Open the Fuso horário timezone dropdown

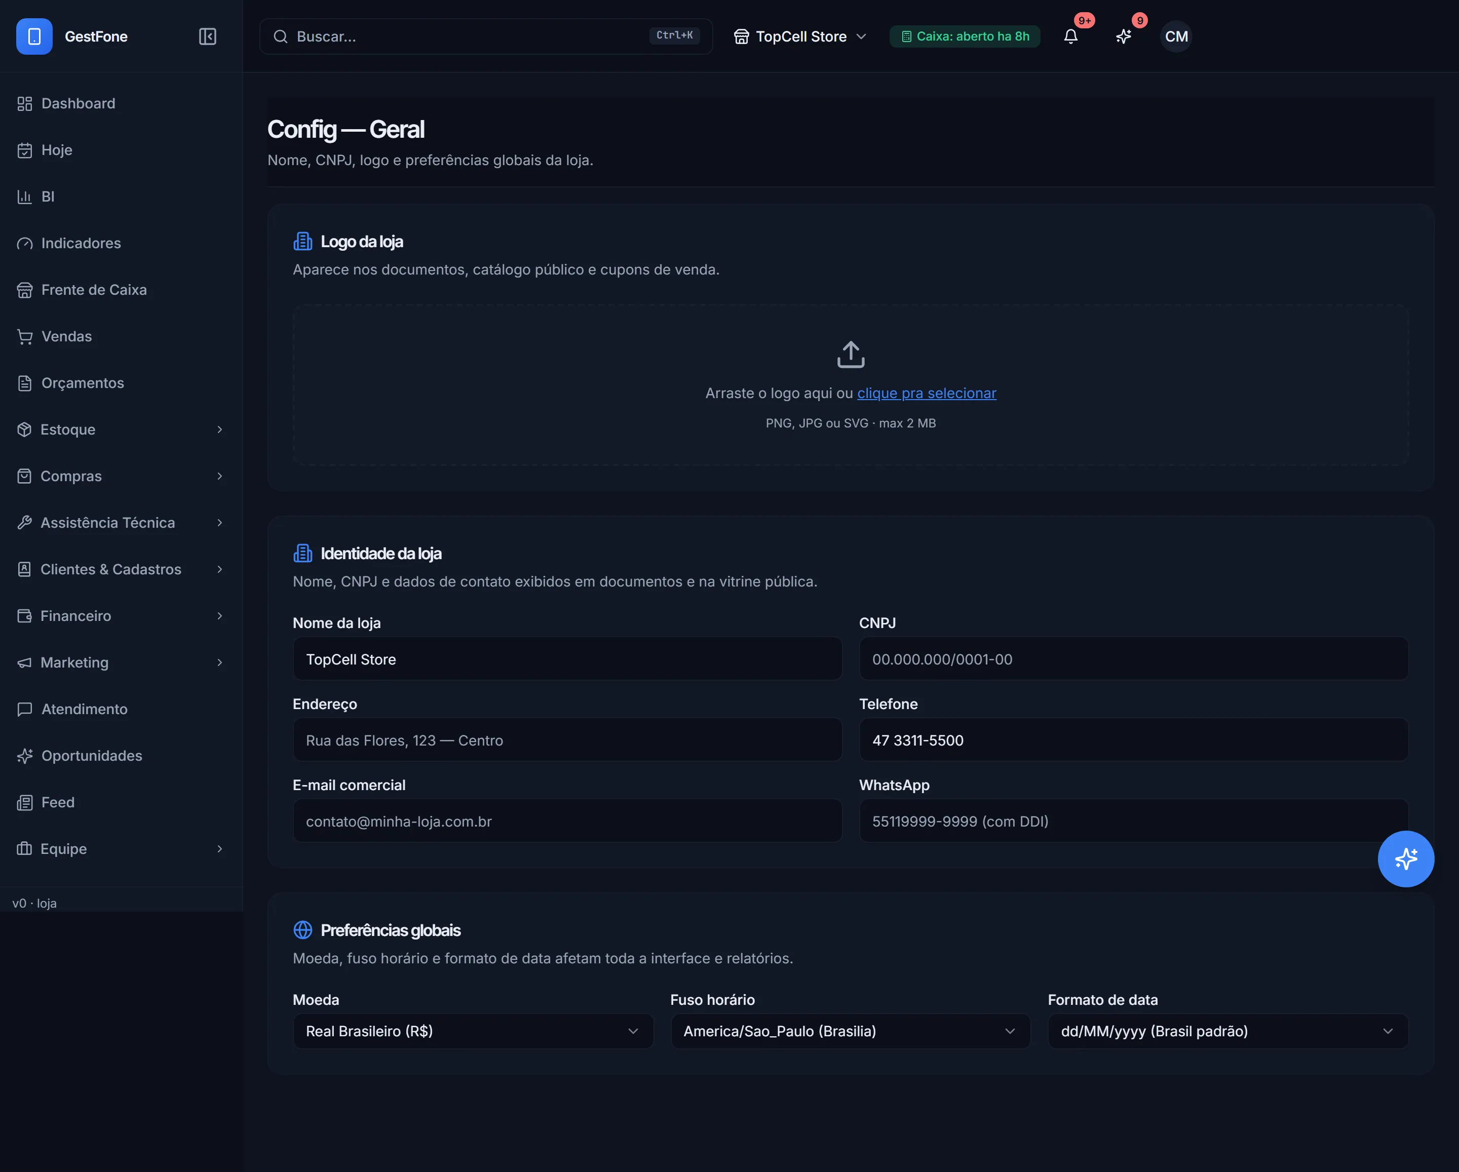(x=850, y=1031)
